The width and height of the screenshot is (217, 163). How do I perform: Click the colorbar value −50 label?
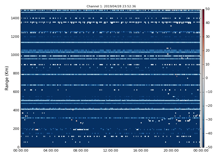point(209,147)
